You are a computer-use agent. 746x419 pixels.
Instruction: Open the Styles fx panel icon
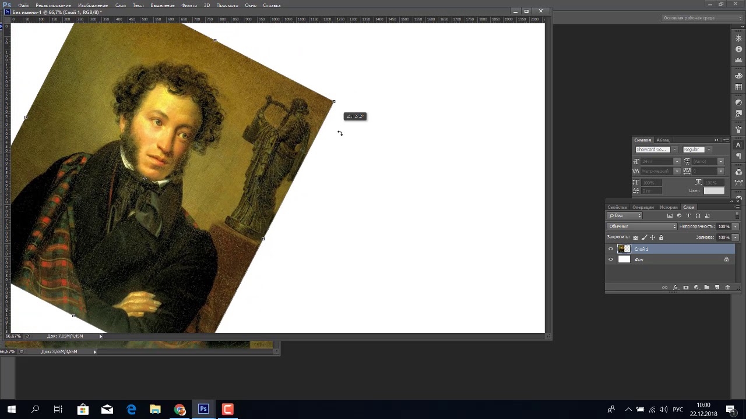tap(739, 114)
